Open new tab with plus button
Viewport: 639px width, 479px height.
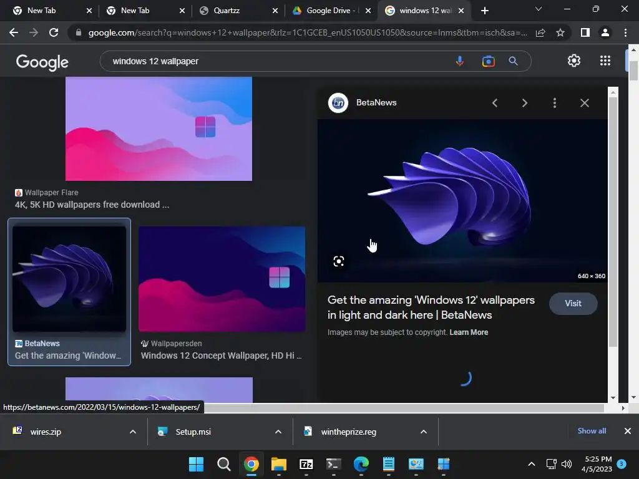pyautogui.click(x=484, y=11)
